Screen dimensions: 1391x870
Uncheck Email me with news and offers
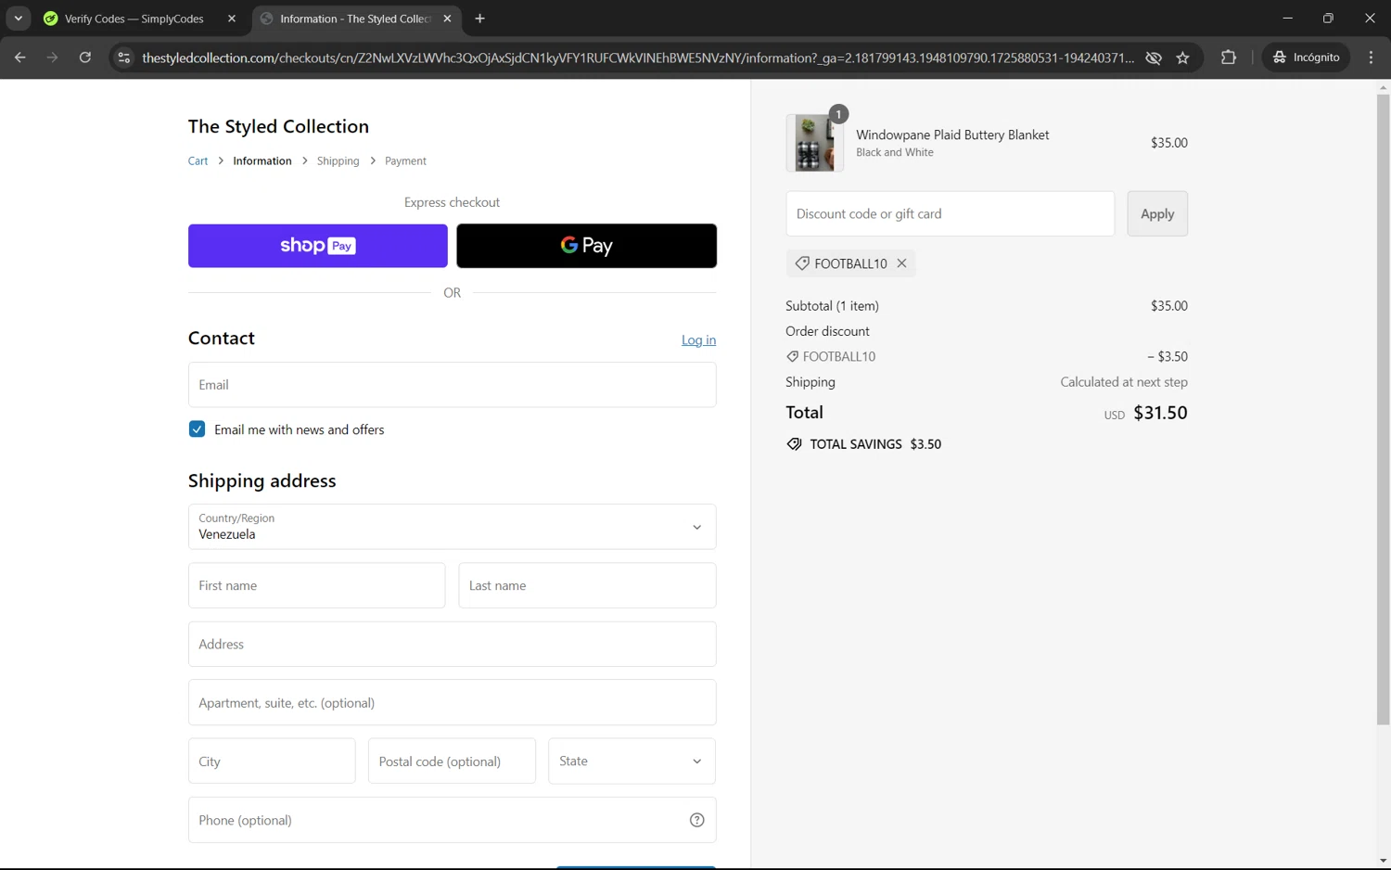point(197,429)
